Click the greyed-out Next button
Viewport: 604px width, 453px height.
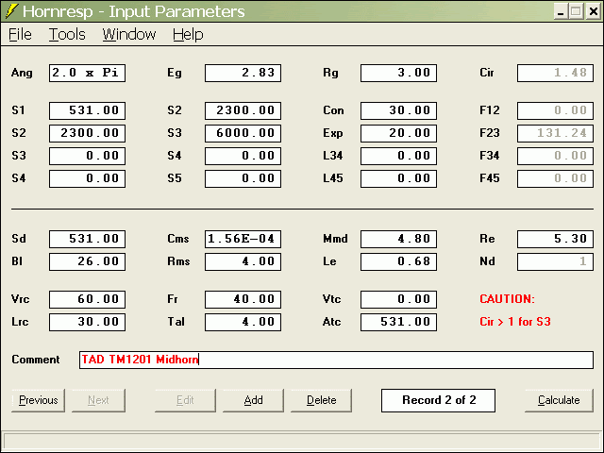98,400
